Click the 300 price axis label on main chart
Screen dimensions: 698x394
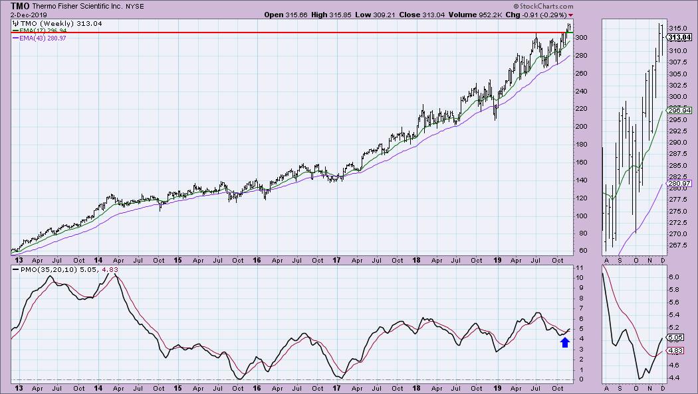click(582, 38)
